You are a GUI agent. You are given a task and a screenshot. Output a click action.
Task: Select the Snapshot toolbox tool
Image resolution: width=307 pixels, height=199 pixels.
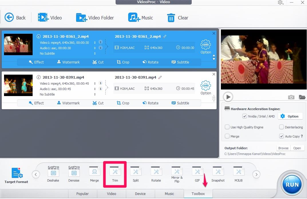coord(218,174)
